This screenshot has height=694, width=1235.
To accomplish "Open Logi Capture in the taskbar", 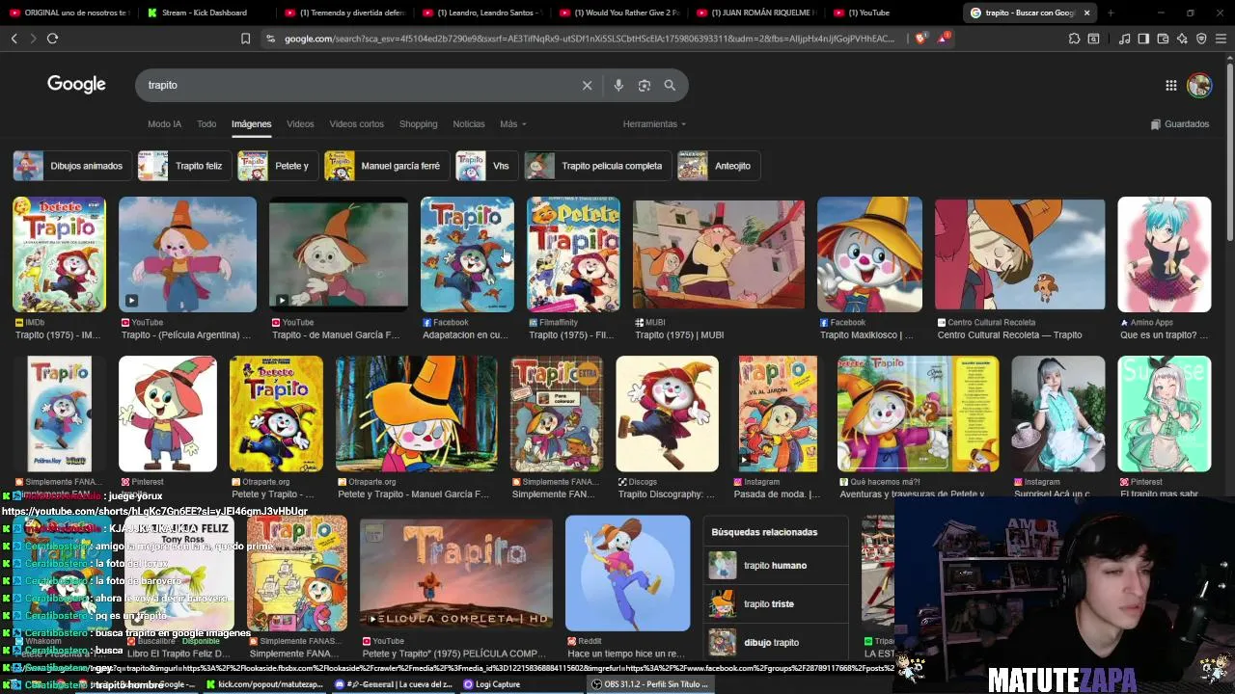I will [x=492, y=684].
